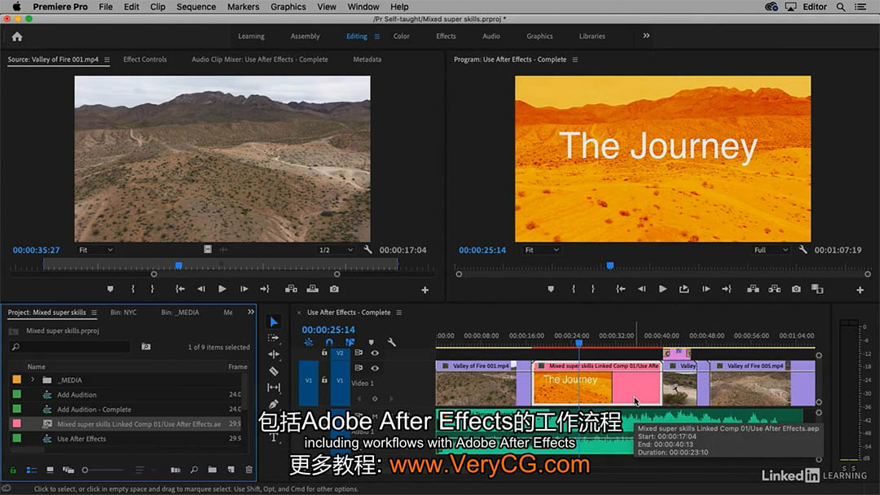Click Extract in the Program monitor
Viewport: 880px width, 495px height.
pos(775,289)
